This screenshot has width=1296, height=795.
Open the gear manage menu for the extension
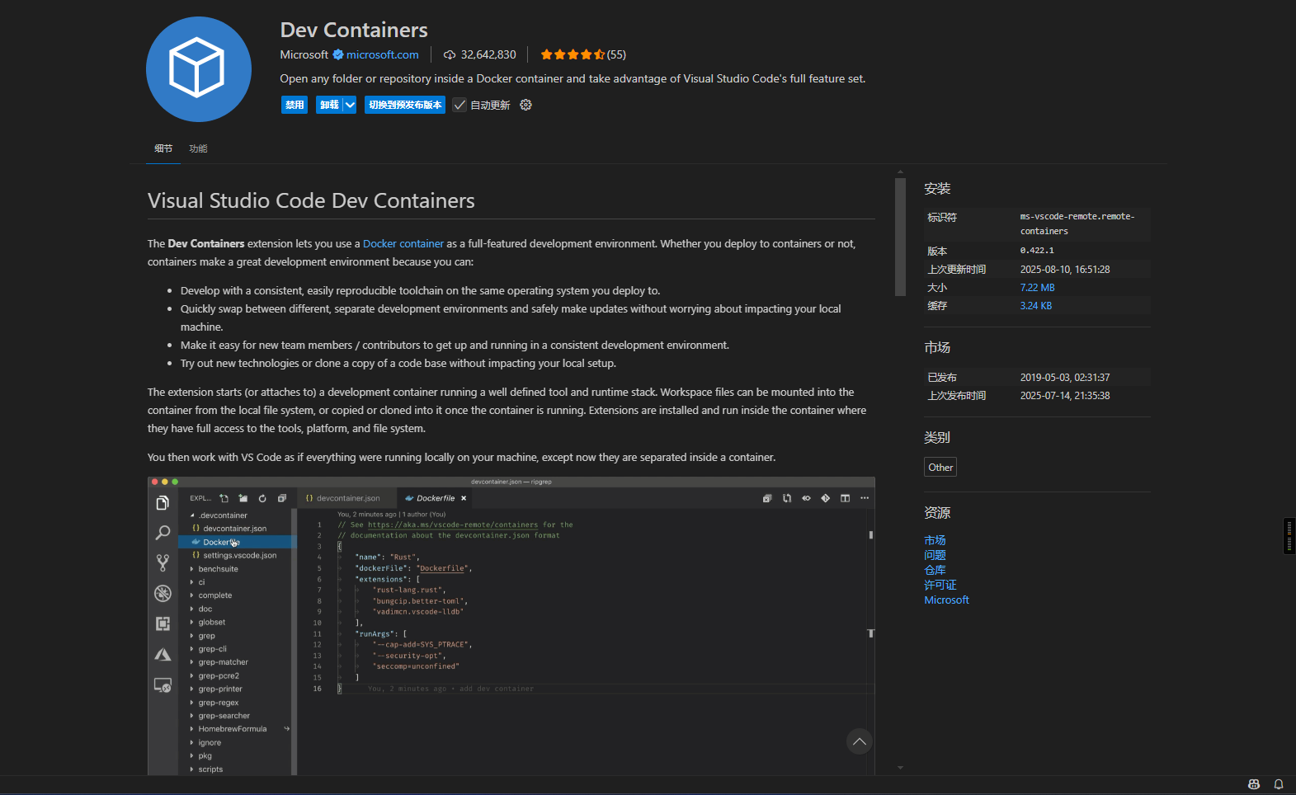coord(525,105)
